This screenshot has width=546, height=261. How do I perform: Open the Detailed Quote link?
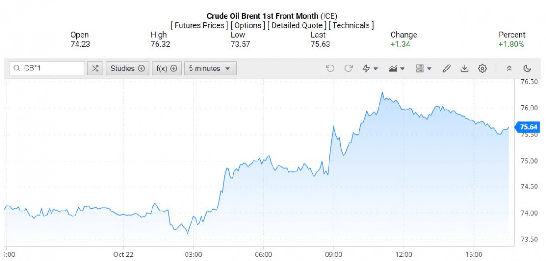click(297, 25)
